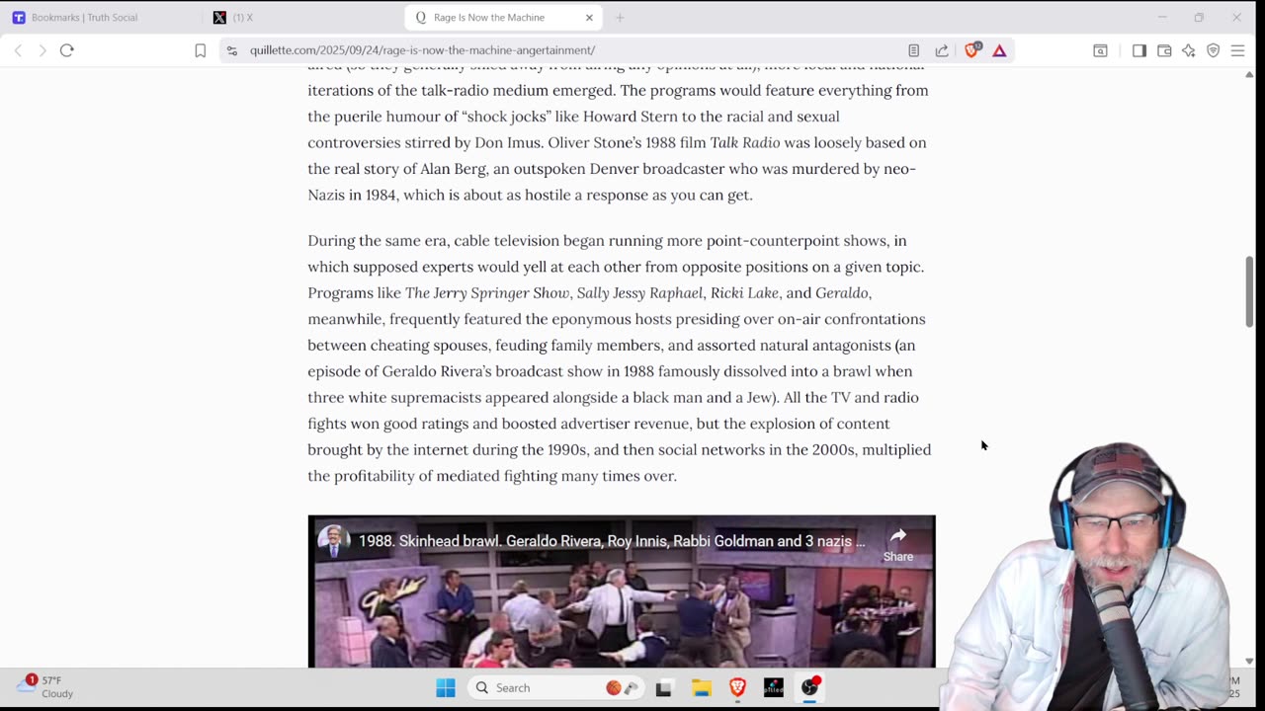Share this page via share icon

[942, 50]
